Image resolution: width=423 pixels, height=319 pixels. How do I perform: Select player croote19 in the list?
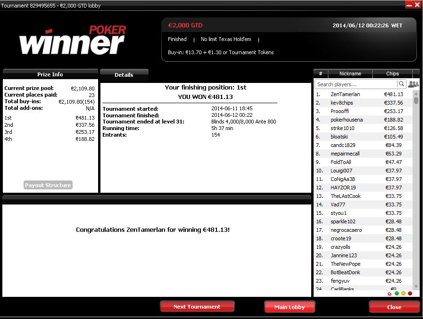click(364, 238)
